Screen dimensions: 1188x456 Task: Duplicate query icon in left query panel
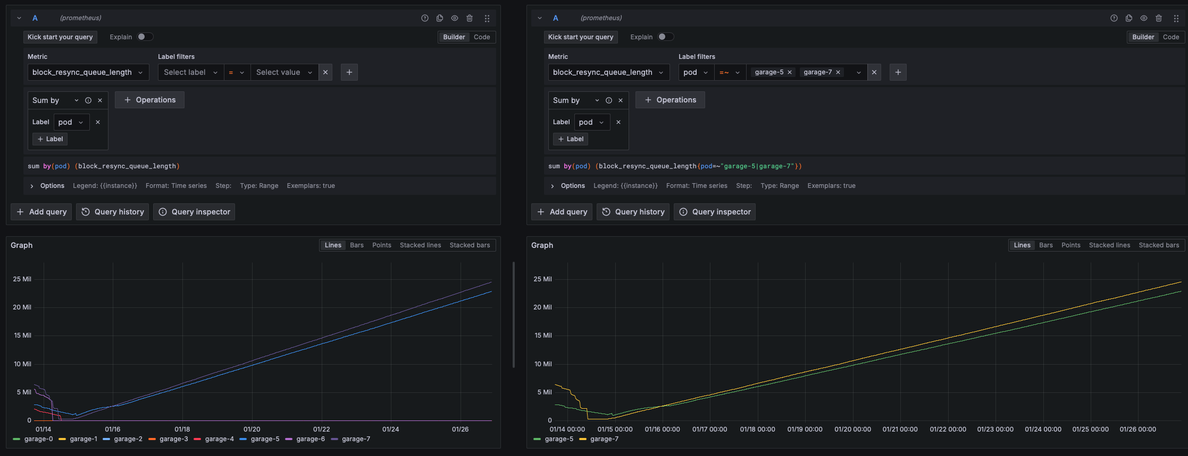[440, 18]
